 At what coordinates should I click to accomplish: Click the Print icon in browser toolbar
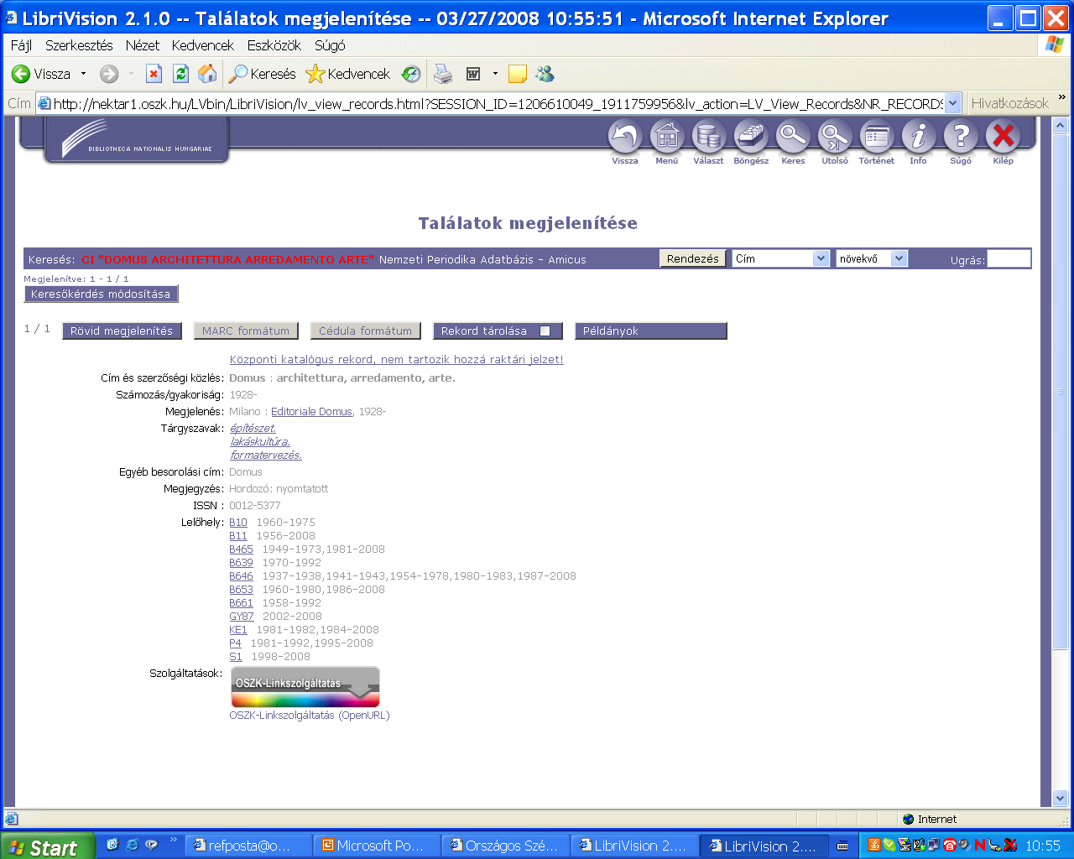tap(443, 74)
